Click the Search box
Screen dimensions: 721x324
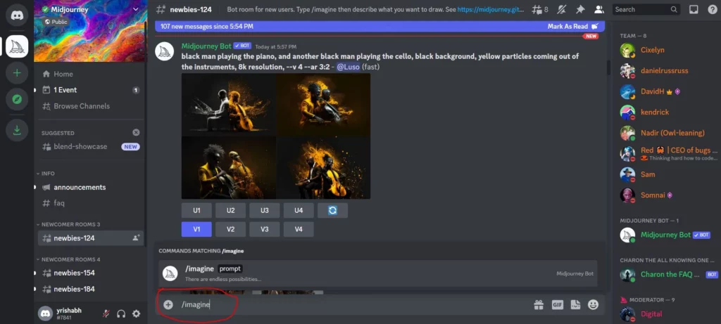pos(646,9)
